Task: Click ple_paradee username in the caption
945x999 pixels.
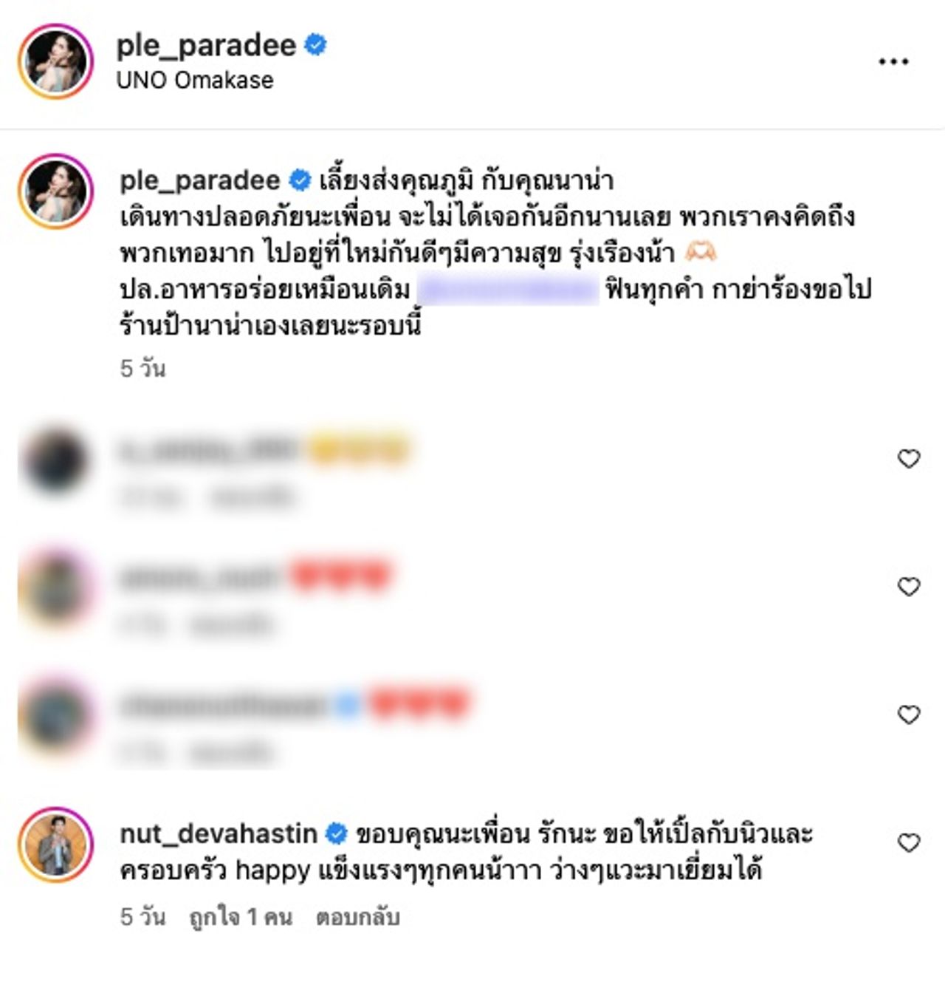Action: click(200, 180)
